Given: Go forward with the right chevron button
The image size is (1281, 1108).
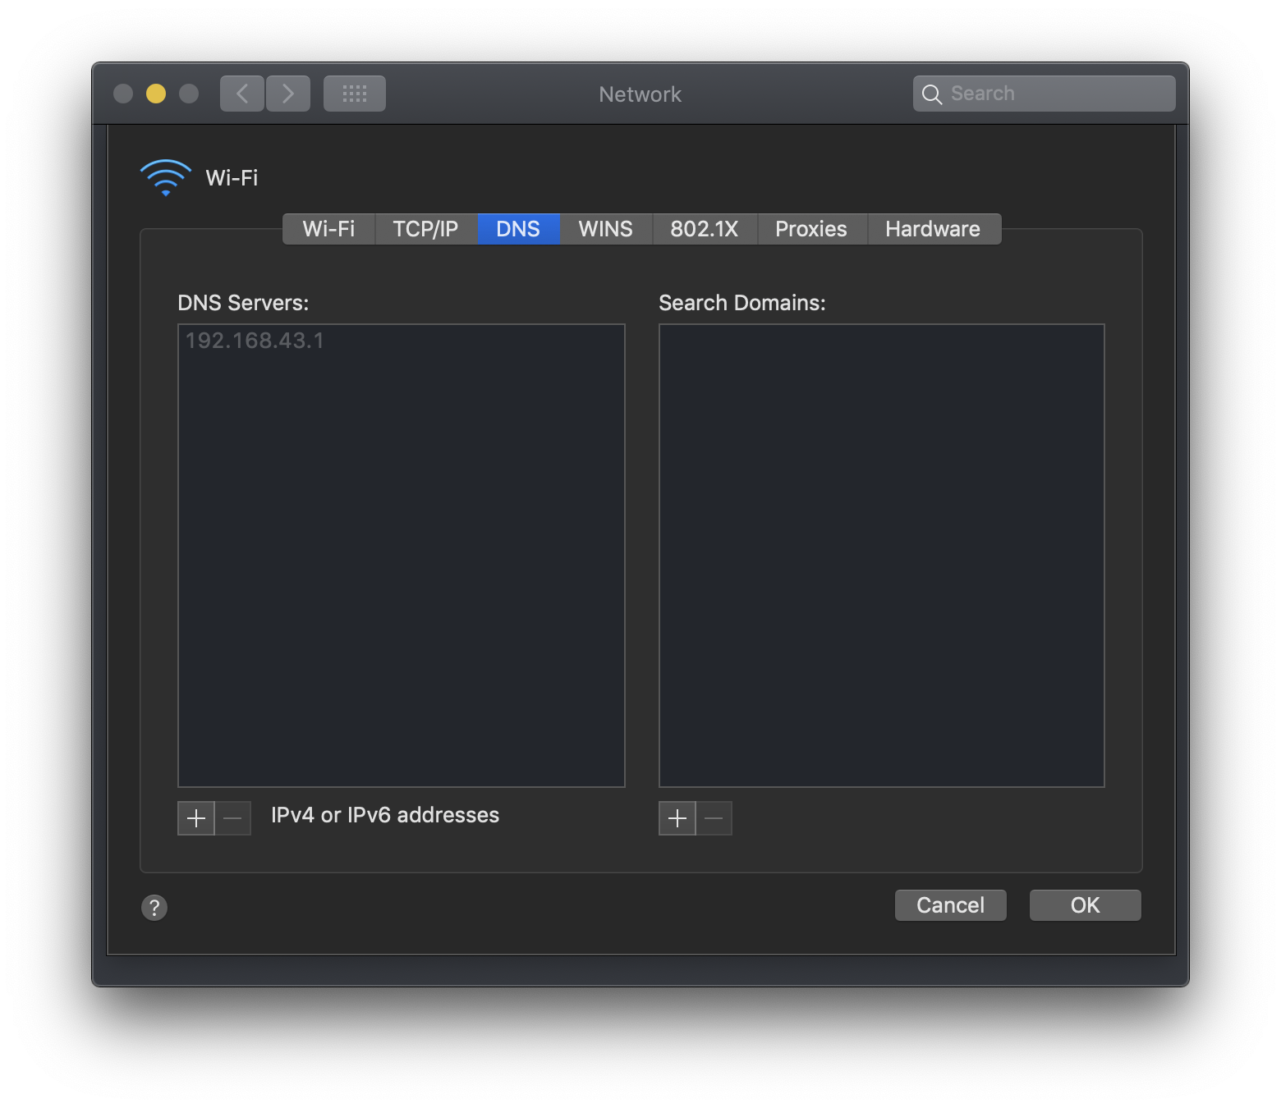Looking at the screenshot, I should coord(288,94).
